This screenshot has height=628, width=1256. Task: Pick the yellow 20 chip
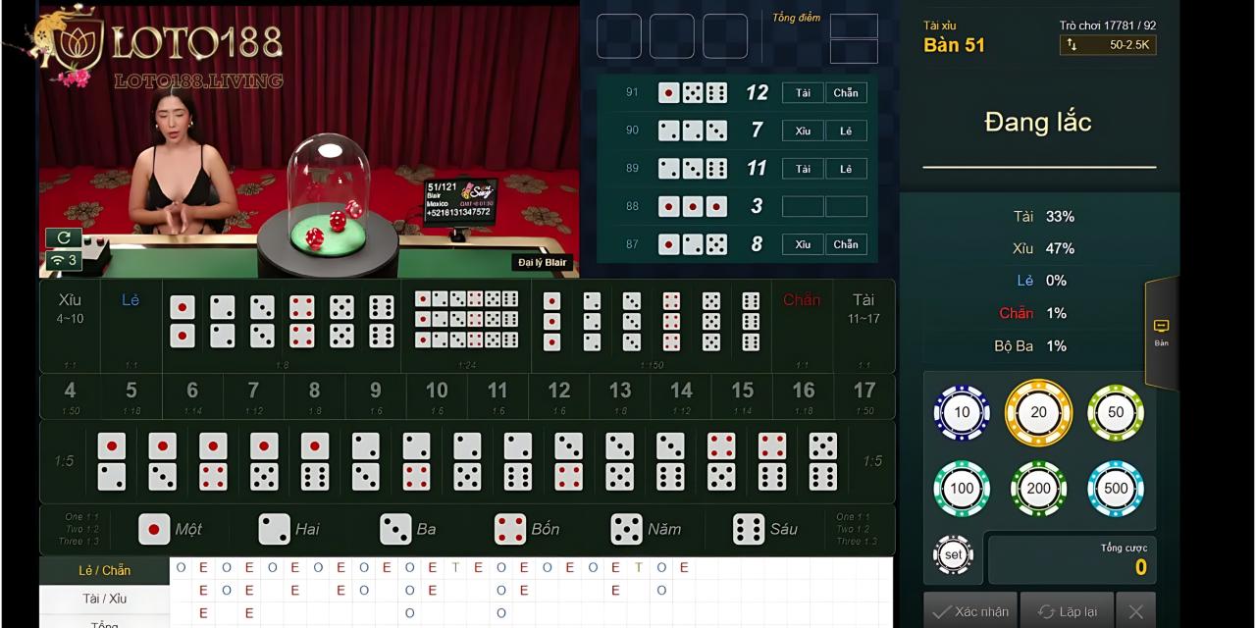point(1038,413)
